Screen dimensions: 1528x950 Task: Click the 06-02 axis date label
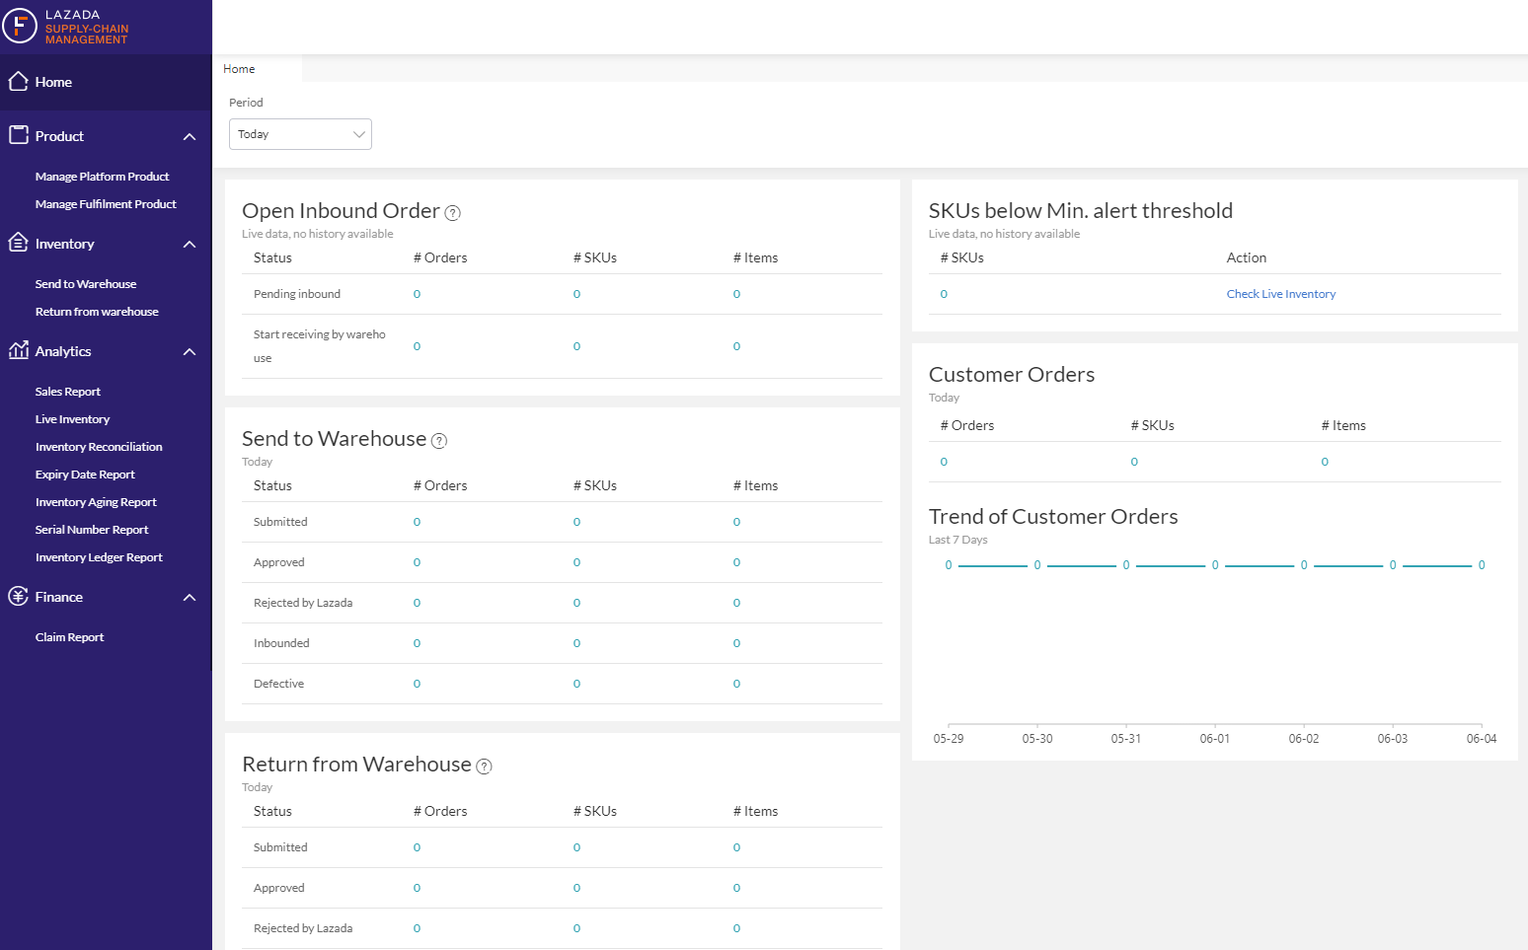pos(1304,739)
